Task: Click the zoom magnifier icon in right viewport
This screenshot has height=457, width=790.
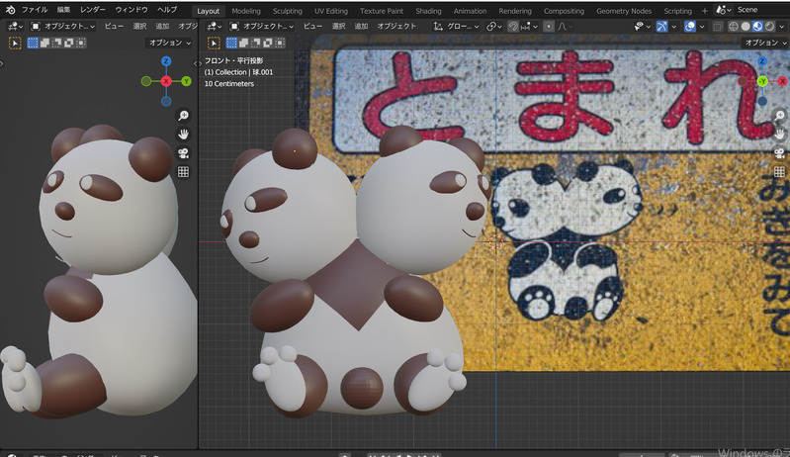Action: tap(779, 116)
